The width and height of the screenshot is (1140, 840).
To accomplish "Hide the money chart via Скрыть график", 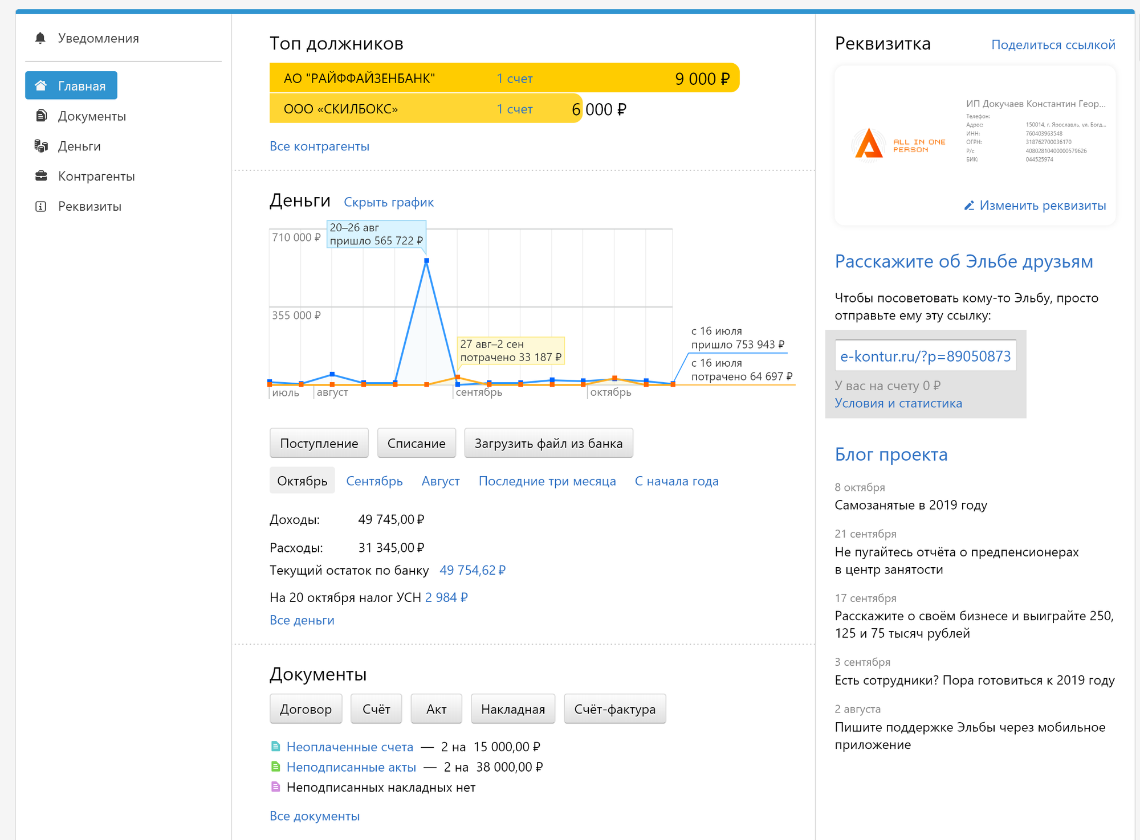I will click(x=389, y=202).
